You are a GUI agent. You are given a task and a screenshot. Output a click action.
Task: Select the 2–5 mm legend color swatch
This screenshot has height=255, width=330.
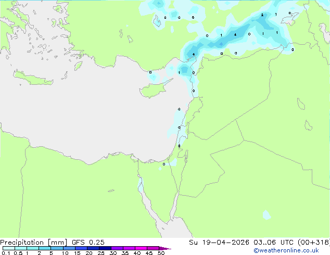pyautogui.click(x=45, y=248)
